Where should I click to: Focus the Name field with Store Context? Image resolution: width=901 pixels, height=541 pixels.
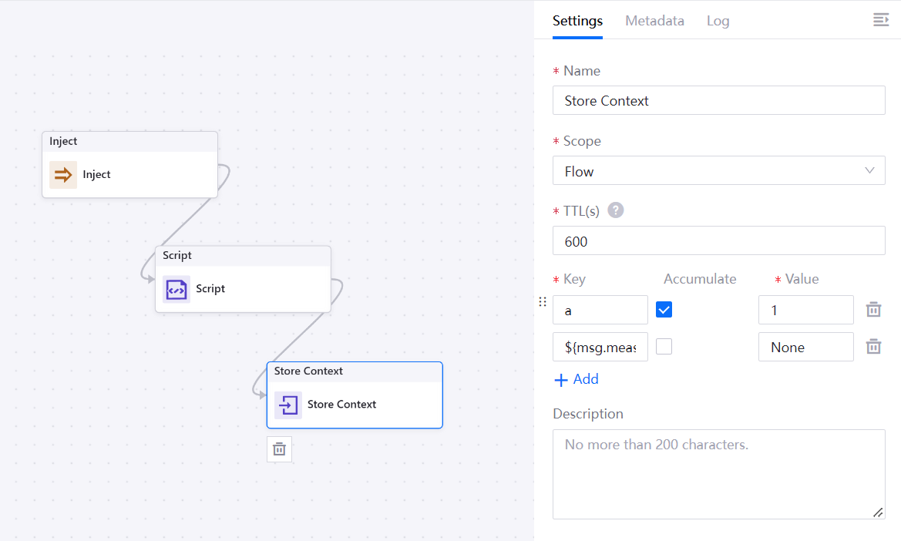(718, 101)
